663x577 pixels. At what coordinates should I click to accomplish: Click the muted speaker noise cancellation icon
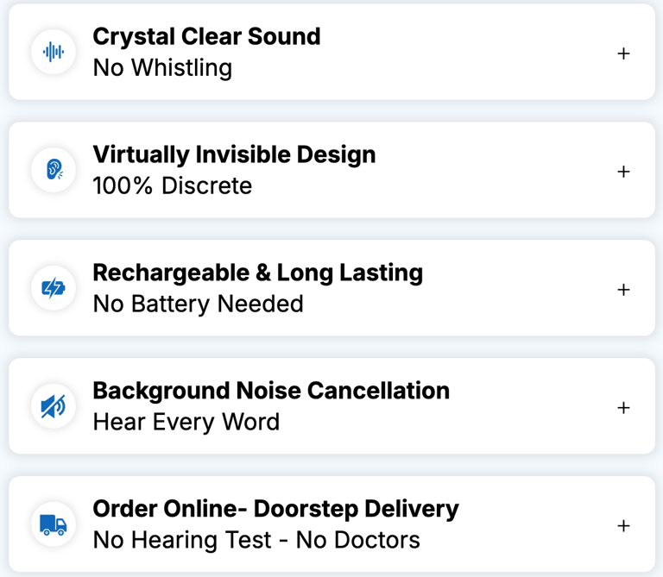pos(54,406)
